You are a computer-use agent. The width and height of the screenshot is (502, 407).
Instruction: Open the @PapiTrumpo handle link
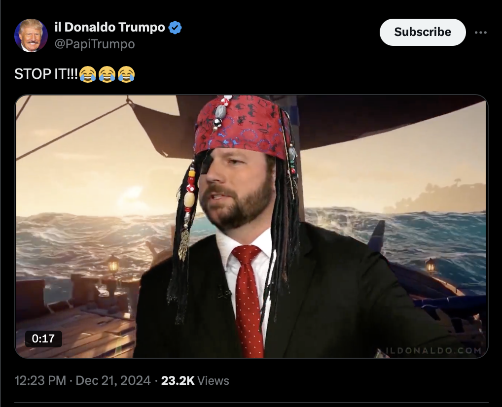[95, 44]
